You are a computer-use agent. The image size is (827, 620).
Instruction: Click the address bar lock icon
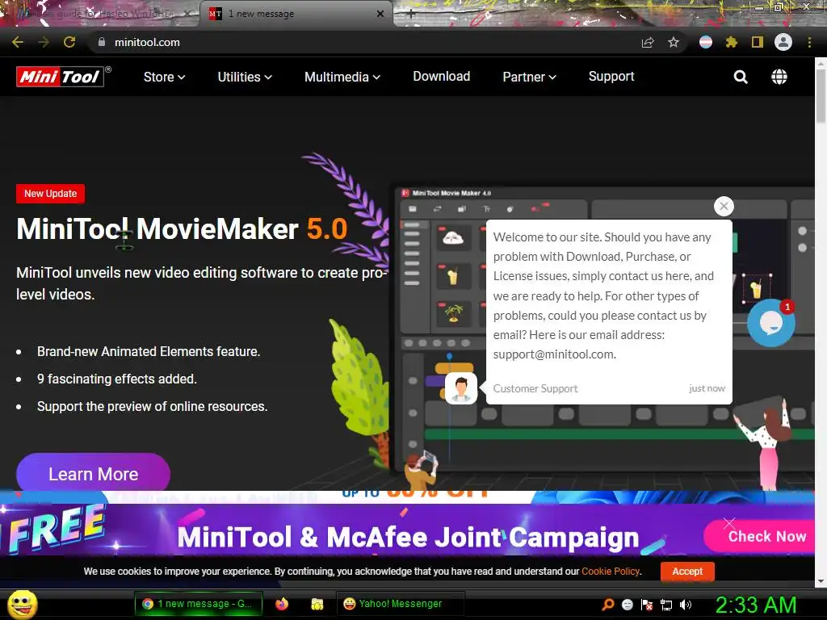tap(101, 42)
